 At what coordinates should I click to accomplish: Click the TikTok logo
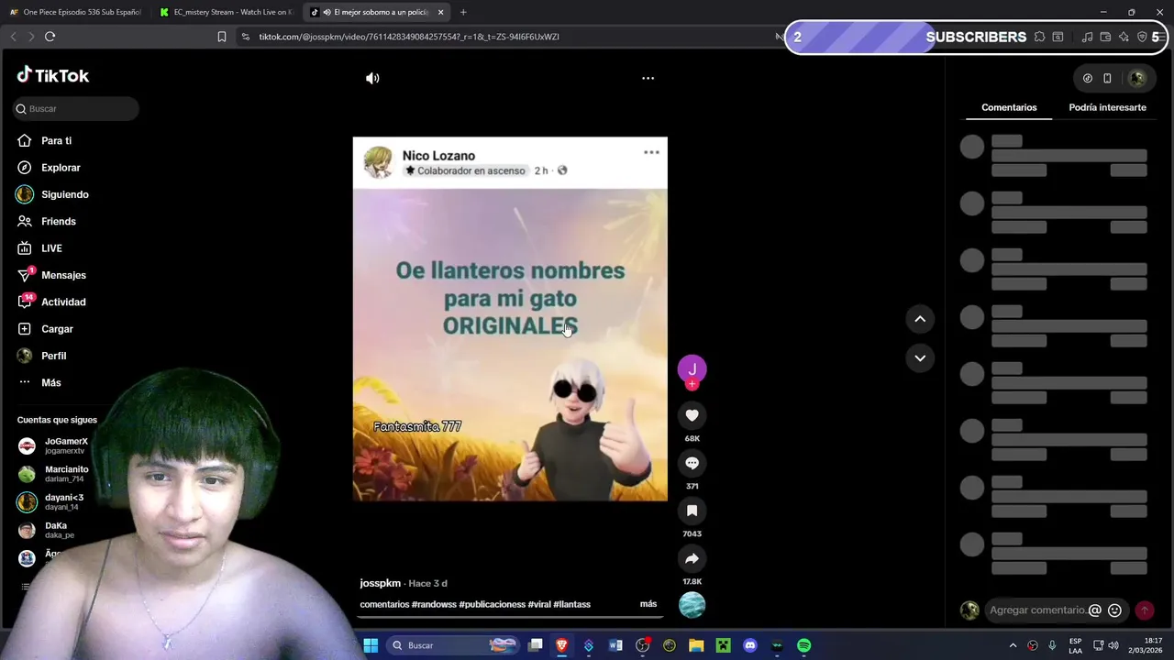53,75
